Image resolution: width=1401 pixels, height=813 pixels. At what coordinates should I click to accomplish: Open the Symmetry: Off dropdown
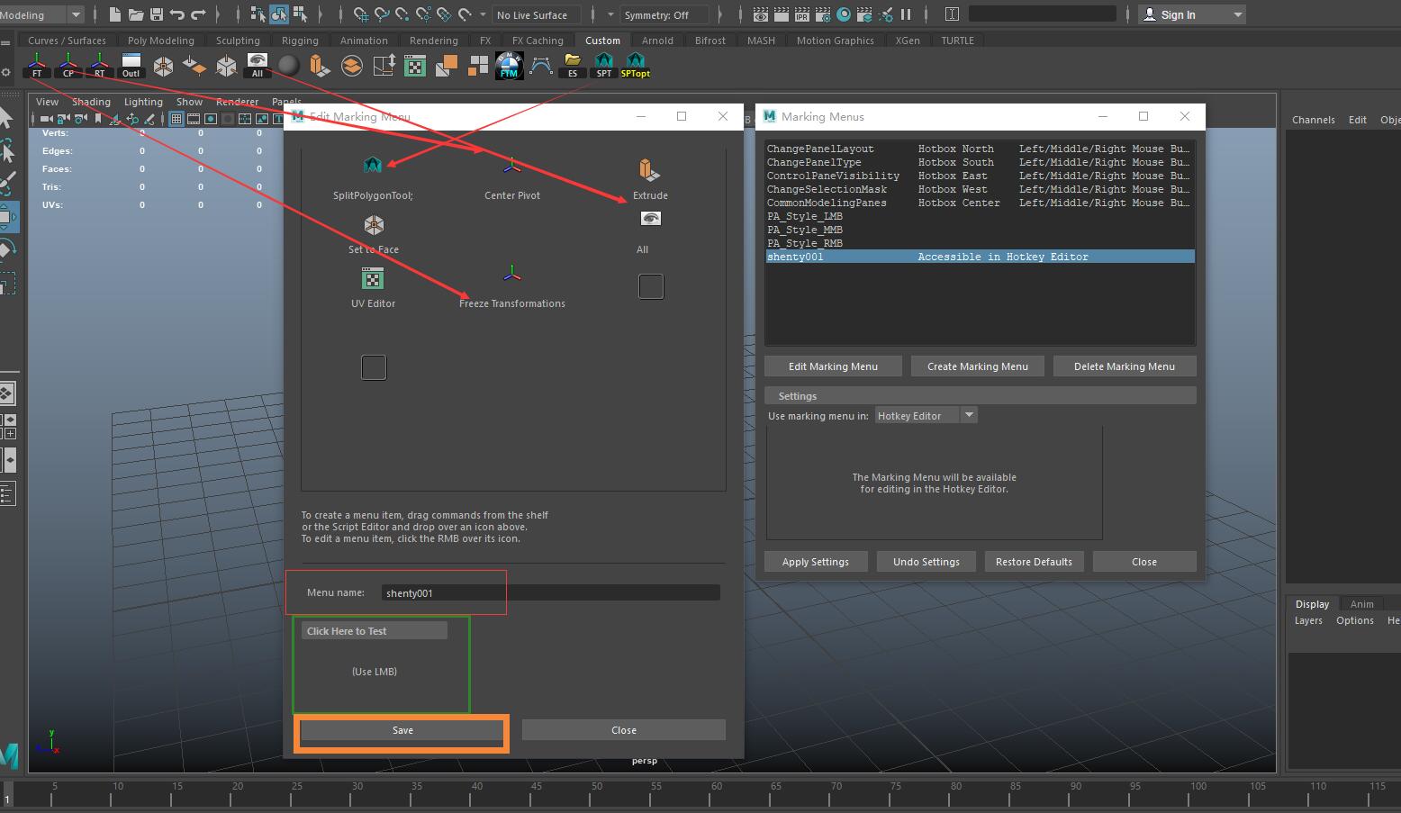tap(666, 14)
